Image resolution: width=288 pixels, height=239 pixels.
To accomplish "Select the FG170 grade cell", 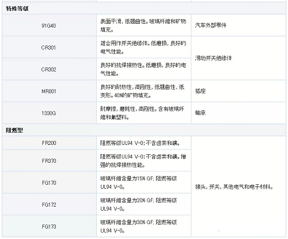I will tap(49, 182).
